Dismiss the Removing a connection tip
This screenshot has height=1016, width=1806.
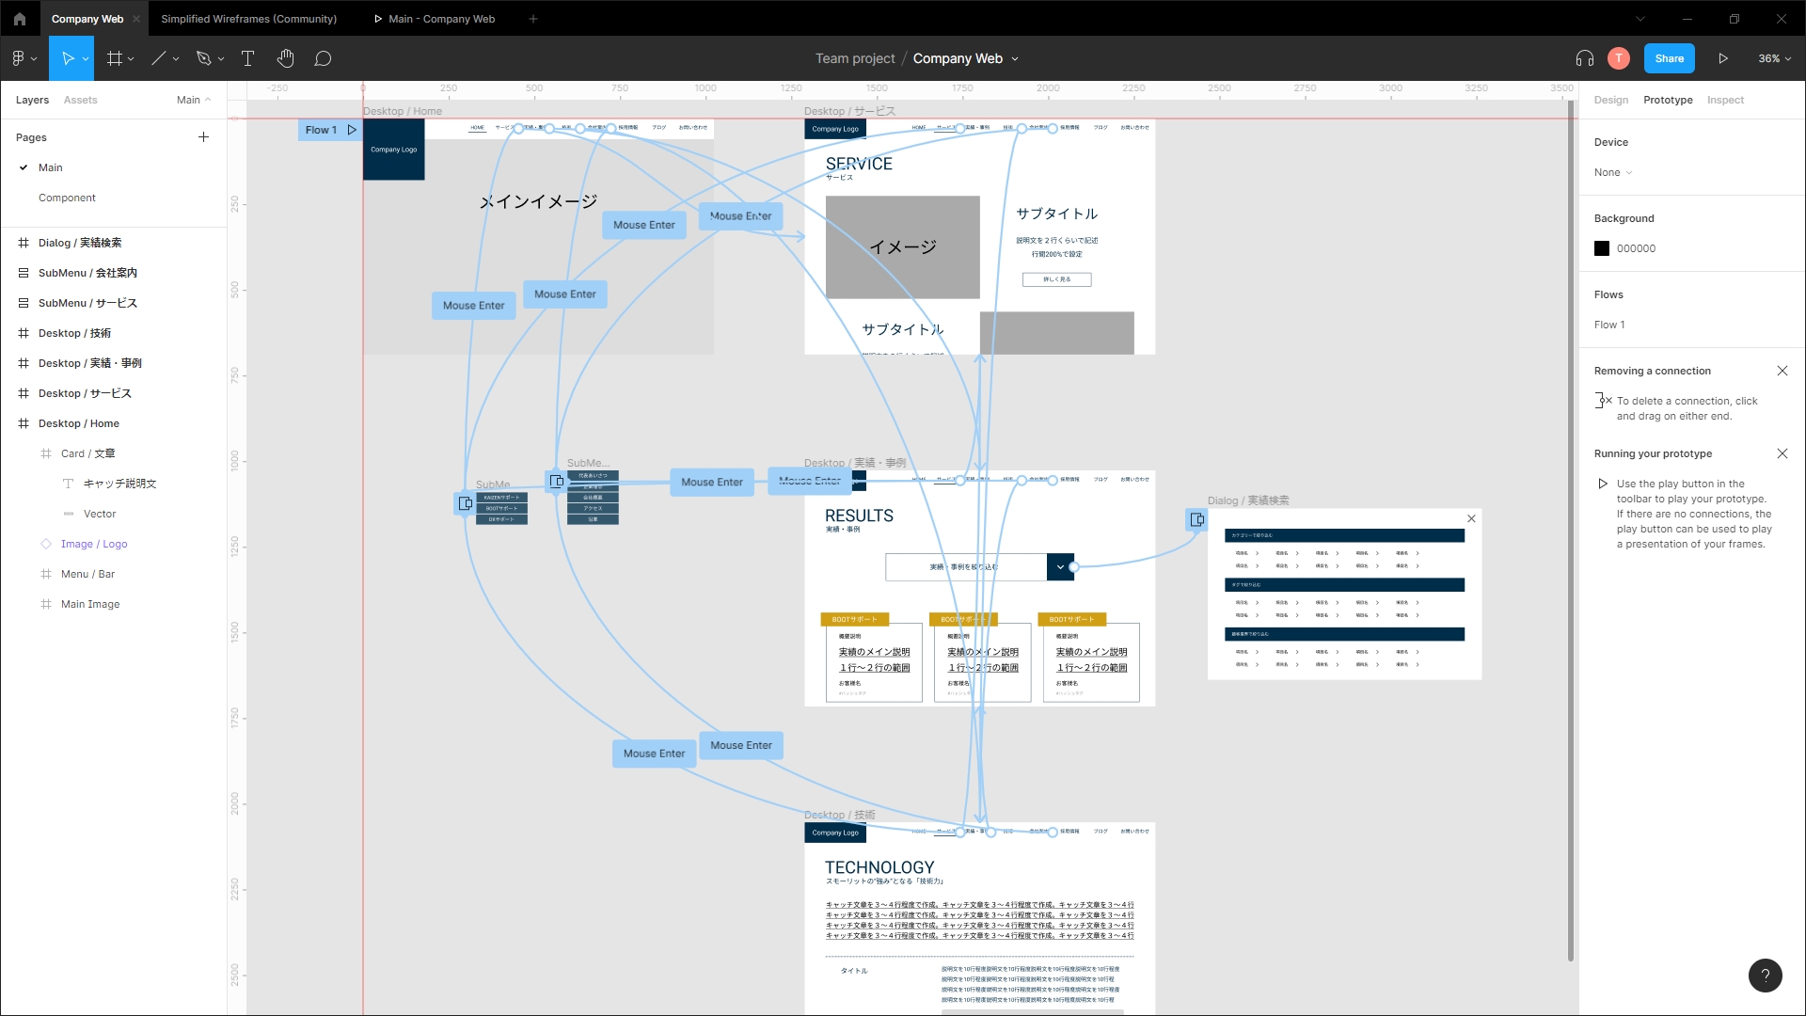click(1782, 371)
